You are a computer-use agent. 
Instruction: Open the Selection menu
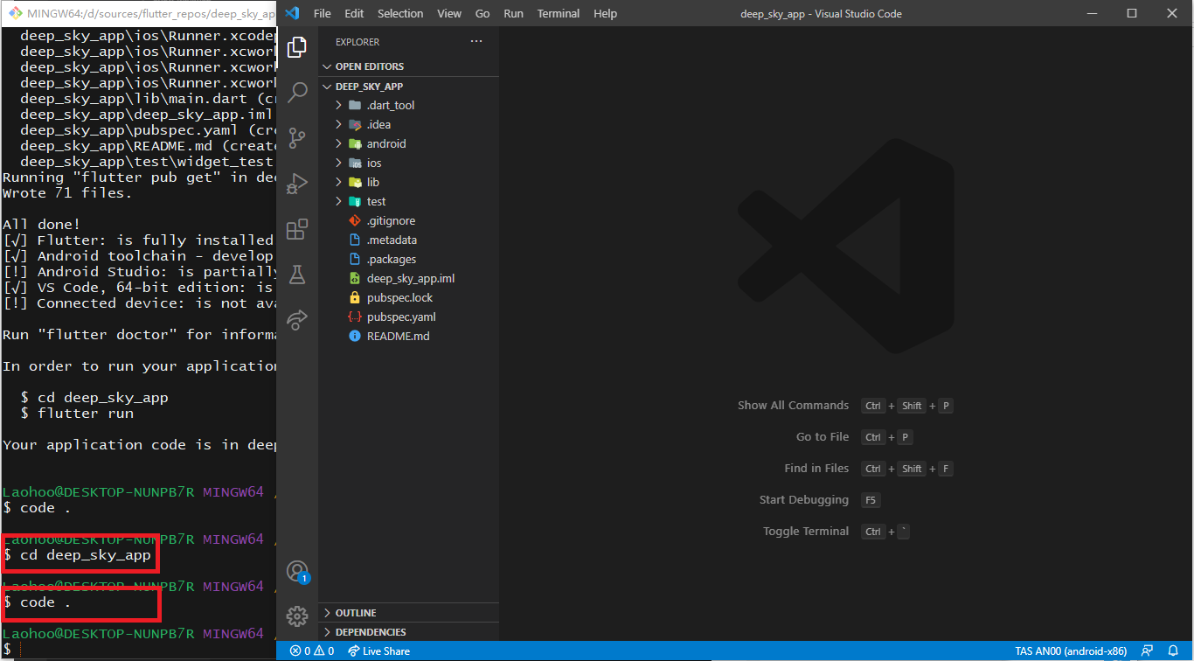[x=400, y=13]
